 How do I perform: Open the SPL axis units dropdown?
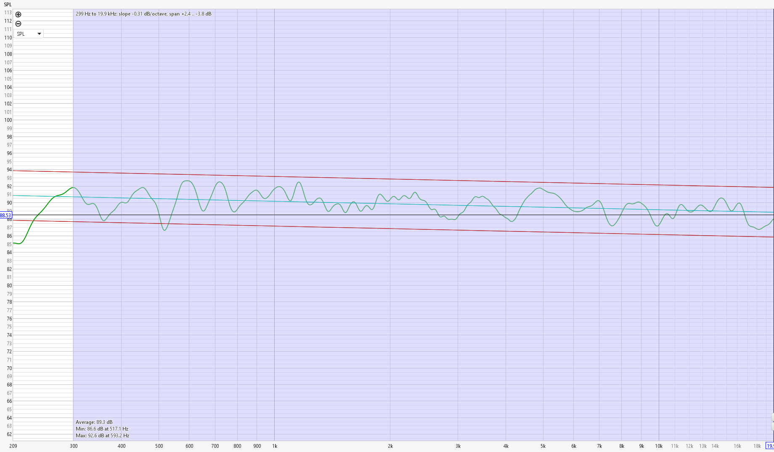point(29,34)
